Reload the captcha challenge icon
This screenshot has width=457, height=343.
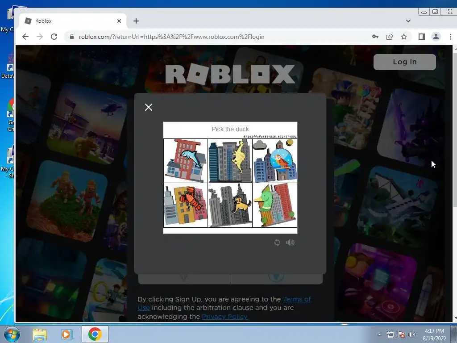[x=277, y=243]
